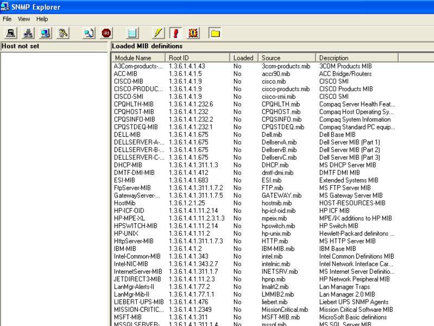The height and width of the screenshot is (326, 434).
Task: Click the cisco-products.mib source cell
Action: [x=286, y=89]
